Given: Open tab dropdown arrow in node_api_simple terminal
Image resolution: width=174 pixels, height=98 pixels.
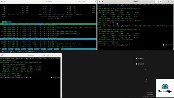Looking at the screenshot, I should (x=102, y=2).
